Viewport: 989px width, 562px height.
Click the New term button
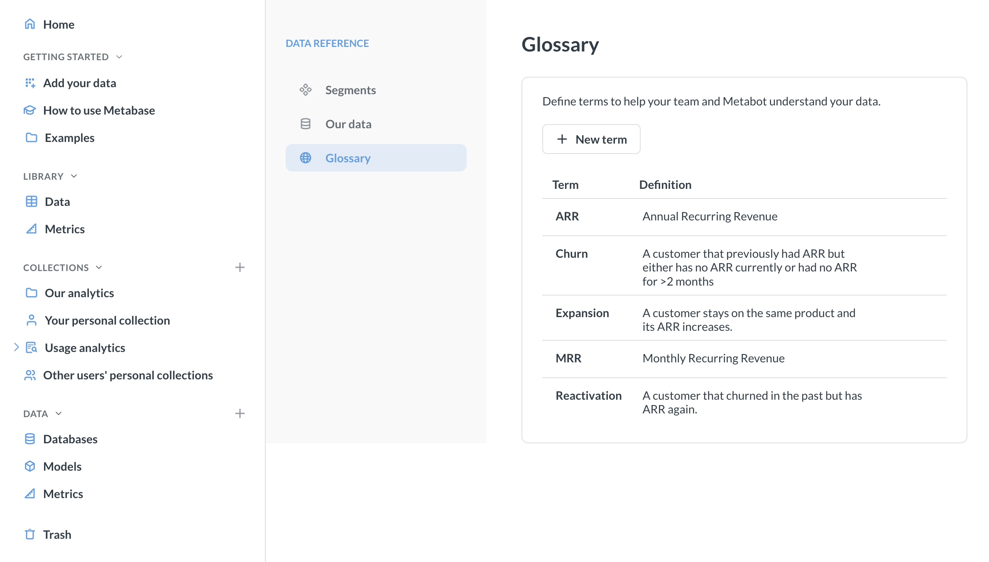tap(591, 139)
